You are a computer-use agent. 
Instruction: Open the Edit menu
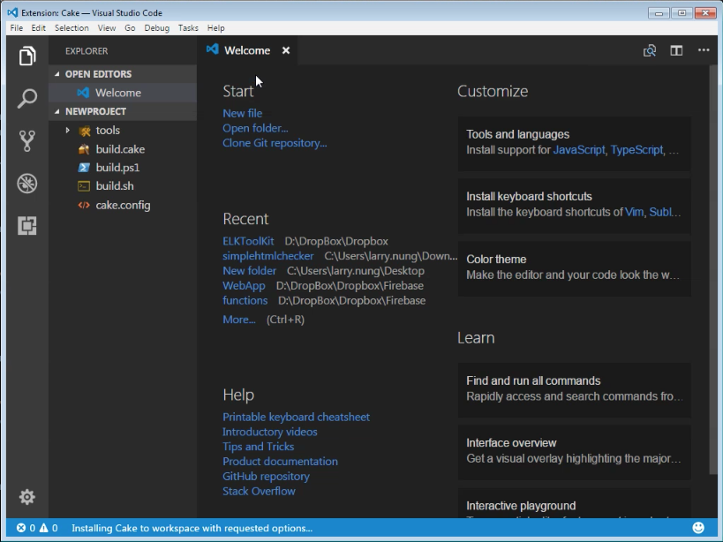pos(38,28)
